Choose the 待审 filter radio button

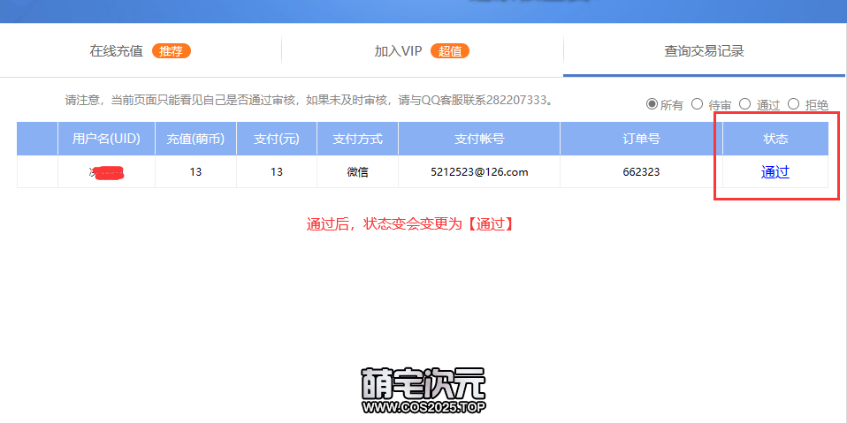pos(698,104)
